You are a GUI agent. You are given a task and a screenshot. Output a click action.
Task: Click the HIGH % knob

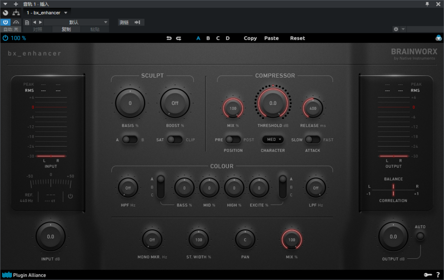[234, 188]
